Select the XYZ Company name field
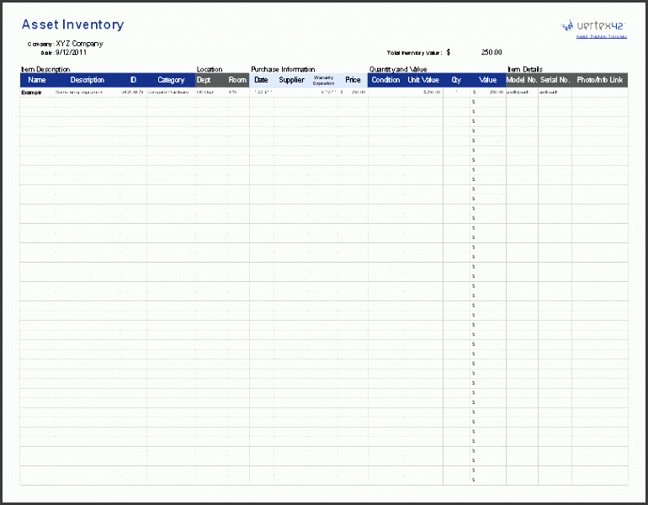This screenshot has width=648, height=505. (x=80, y=43)
